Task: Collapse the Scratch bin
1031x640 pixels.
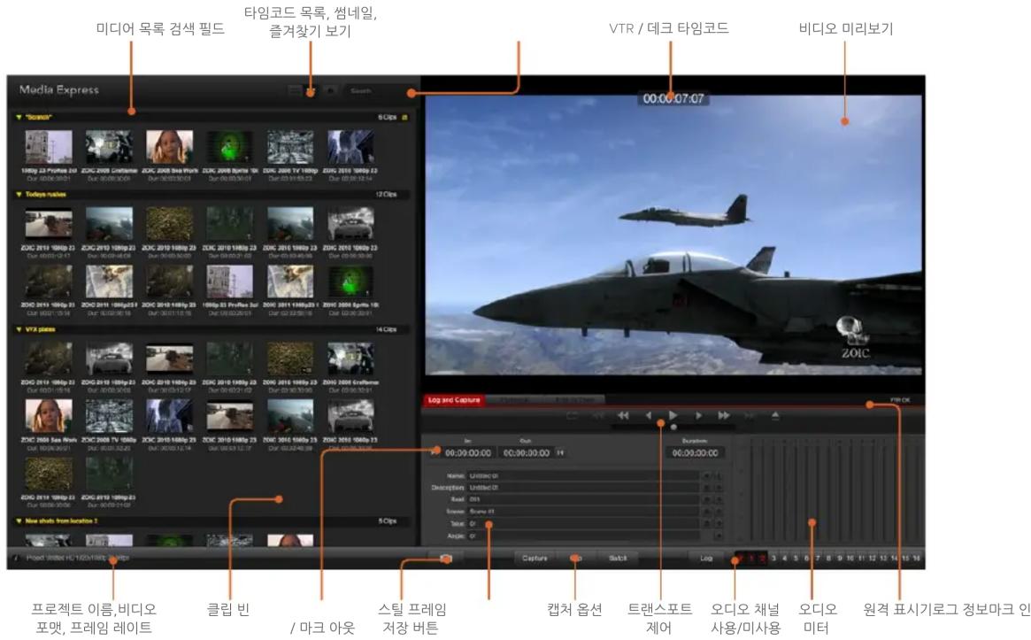Action: click(19, 117)
